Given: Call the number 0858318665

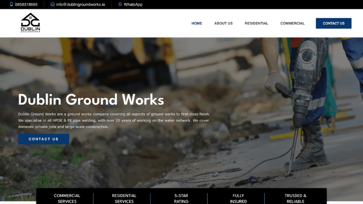Looking at the screenshot, I should coord(26,4).
